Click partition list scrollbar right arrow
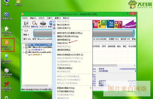This screenshot has height=99, width=153. pos(134,65)
